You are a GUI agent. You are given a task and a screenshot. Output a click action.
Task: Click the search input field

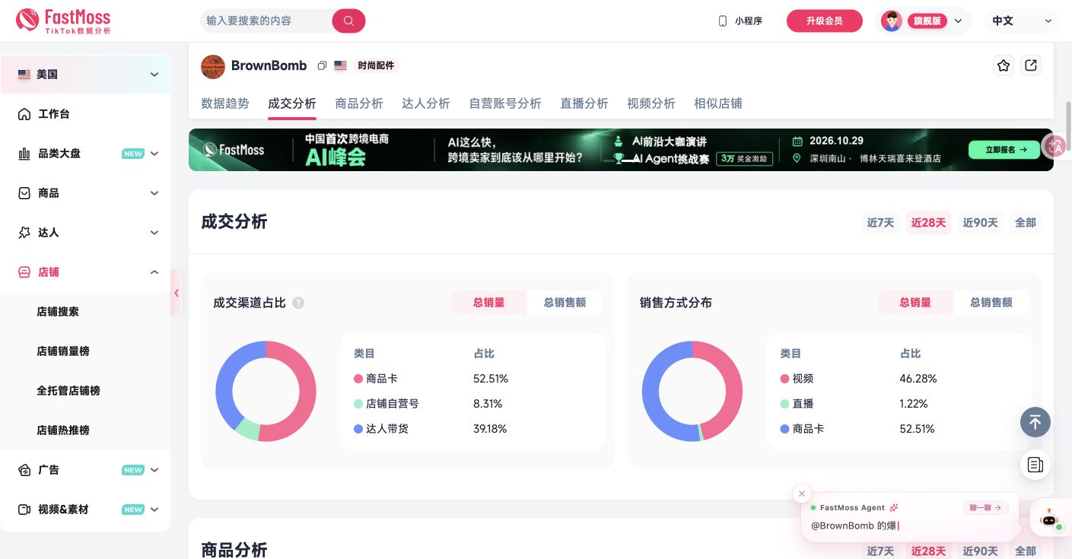[x=266, y=21]
